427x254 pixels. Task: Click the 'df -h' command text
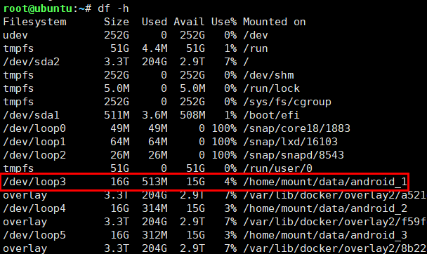[113, 8]
